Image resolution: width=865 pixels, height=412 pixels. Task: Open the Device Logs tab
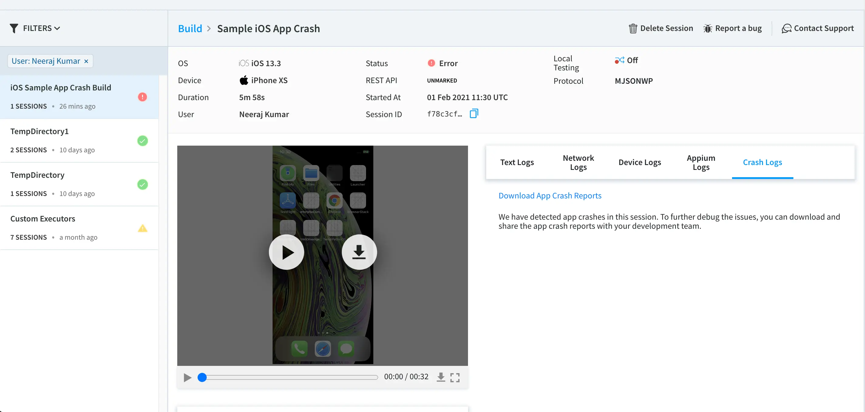tap(639, 162)
